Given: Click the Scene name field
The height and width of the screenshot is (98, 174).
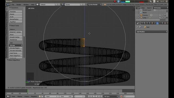Looking at the screenshot, I should (x=73, y=5).
